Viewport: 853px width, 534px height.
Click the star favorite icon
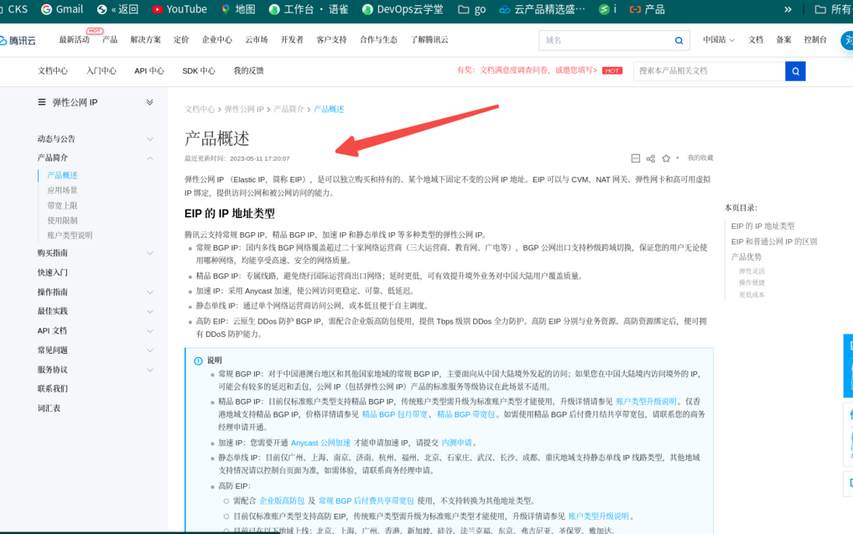point(666,158)
